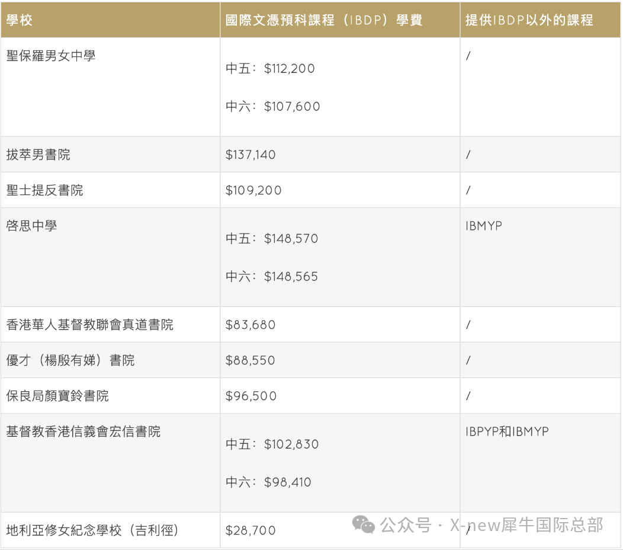Select the 拔萃男書院 row name

38,155
